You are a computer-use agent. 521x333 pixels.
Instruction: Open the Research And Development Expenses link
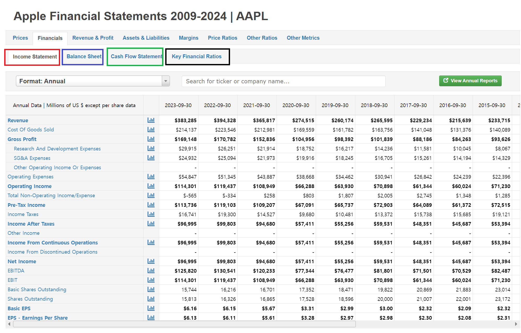coord(57,149)
